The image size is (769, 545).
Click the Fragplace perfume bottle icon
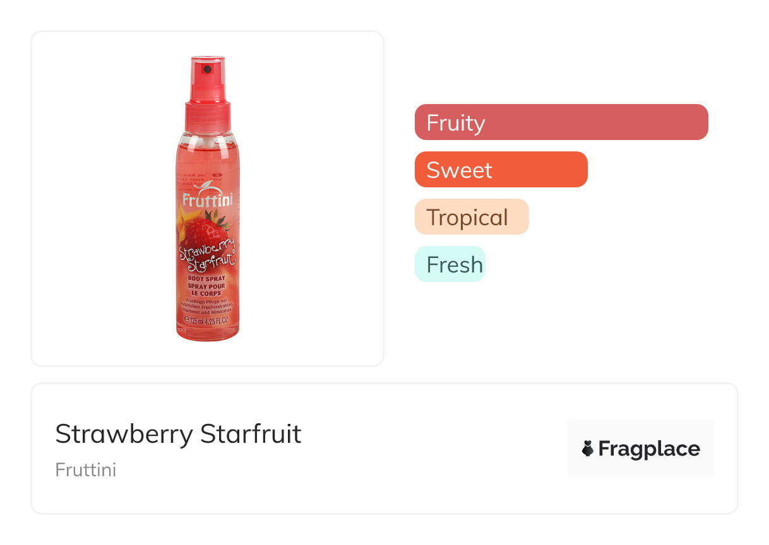[588, 449]
